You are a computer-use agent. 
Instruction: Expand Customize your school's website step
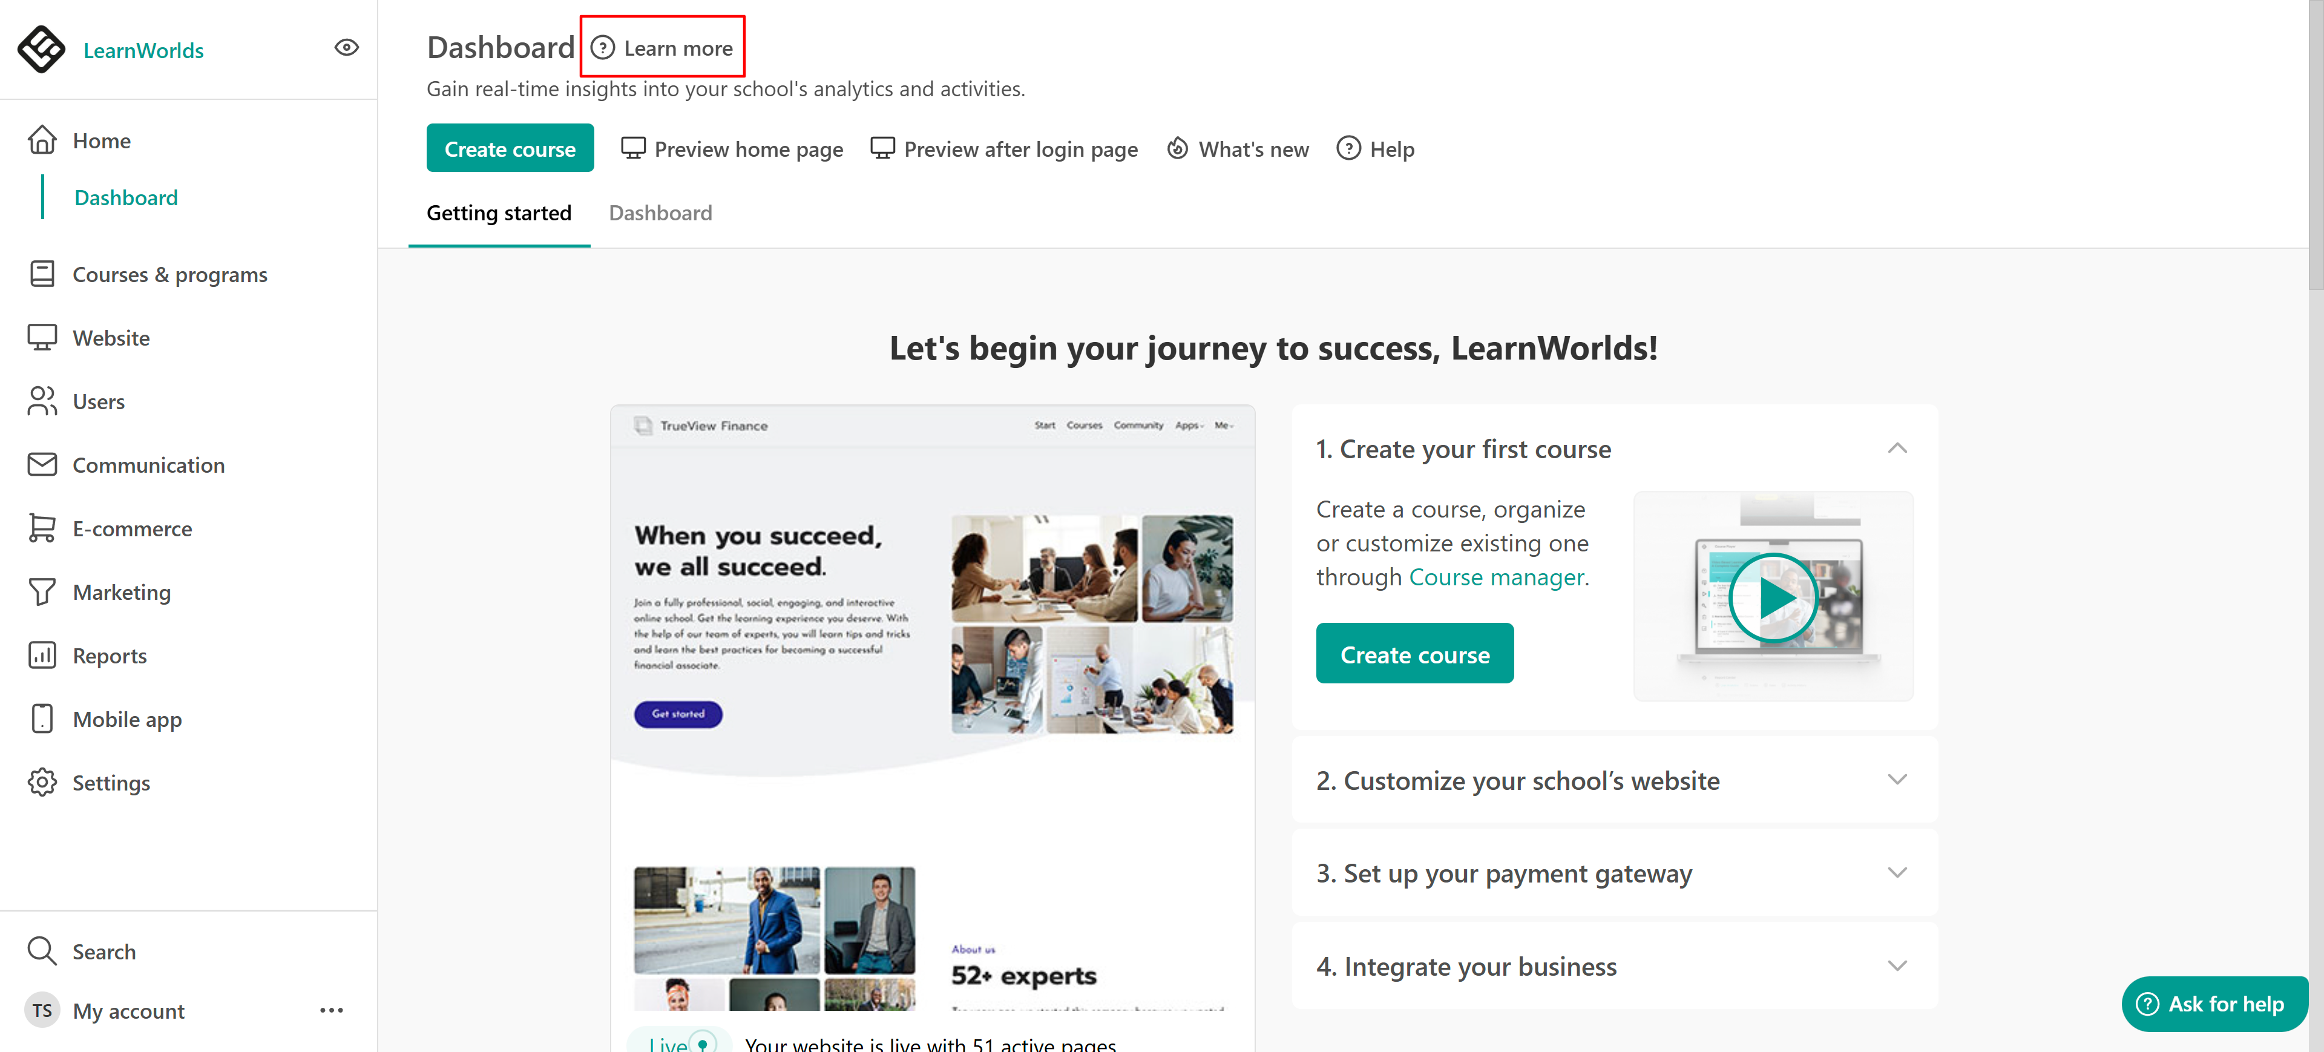coord(1896,780)
